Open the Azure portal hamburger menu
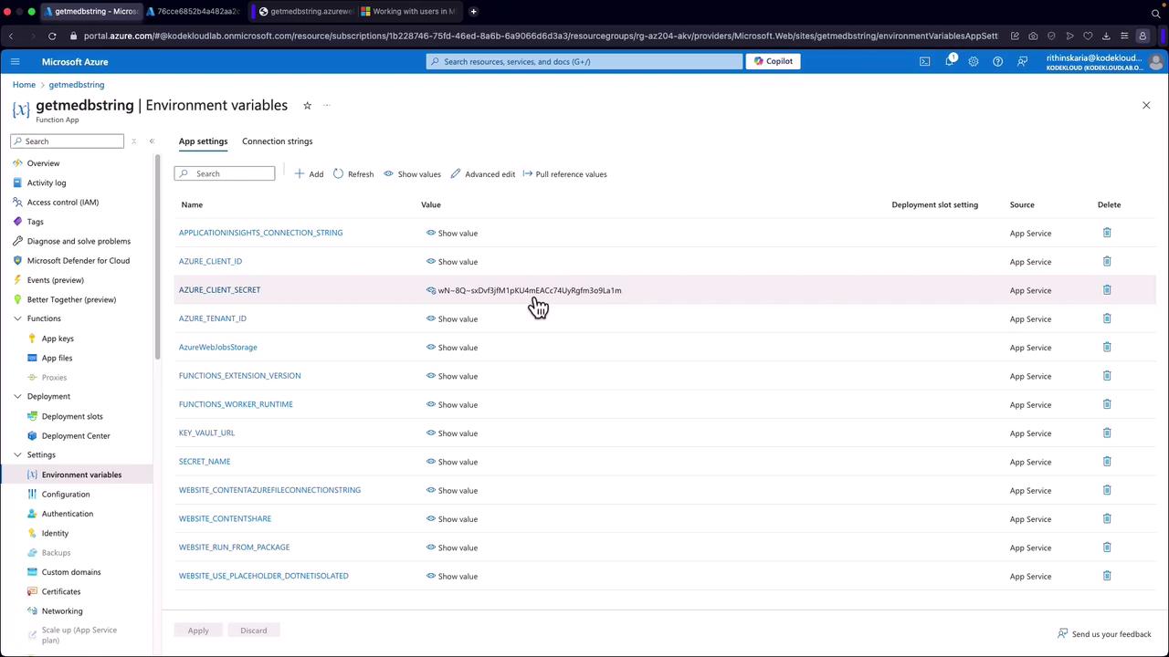The width and height of the screenshot is (1169, 657). [15, 62]
